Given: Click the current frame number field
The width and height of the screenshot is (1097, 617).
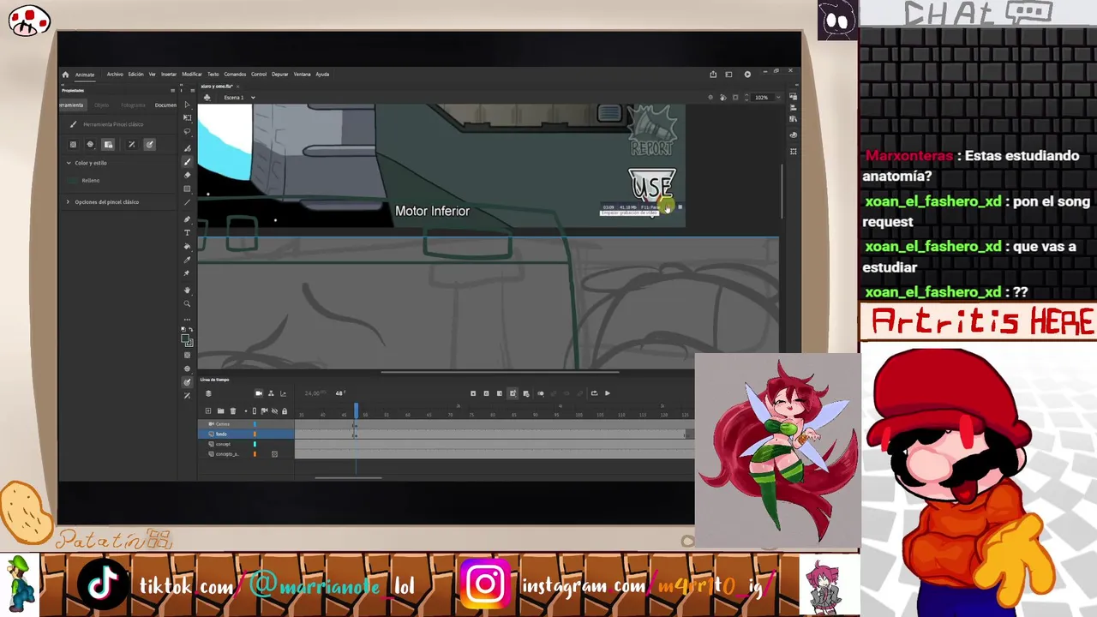Looking at the screenshot, I should tap(339, 393).
